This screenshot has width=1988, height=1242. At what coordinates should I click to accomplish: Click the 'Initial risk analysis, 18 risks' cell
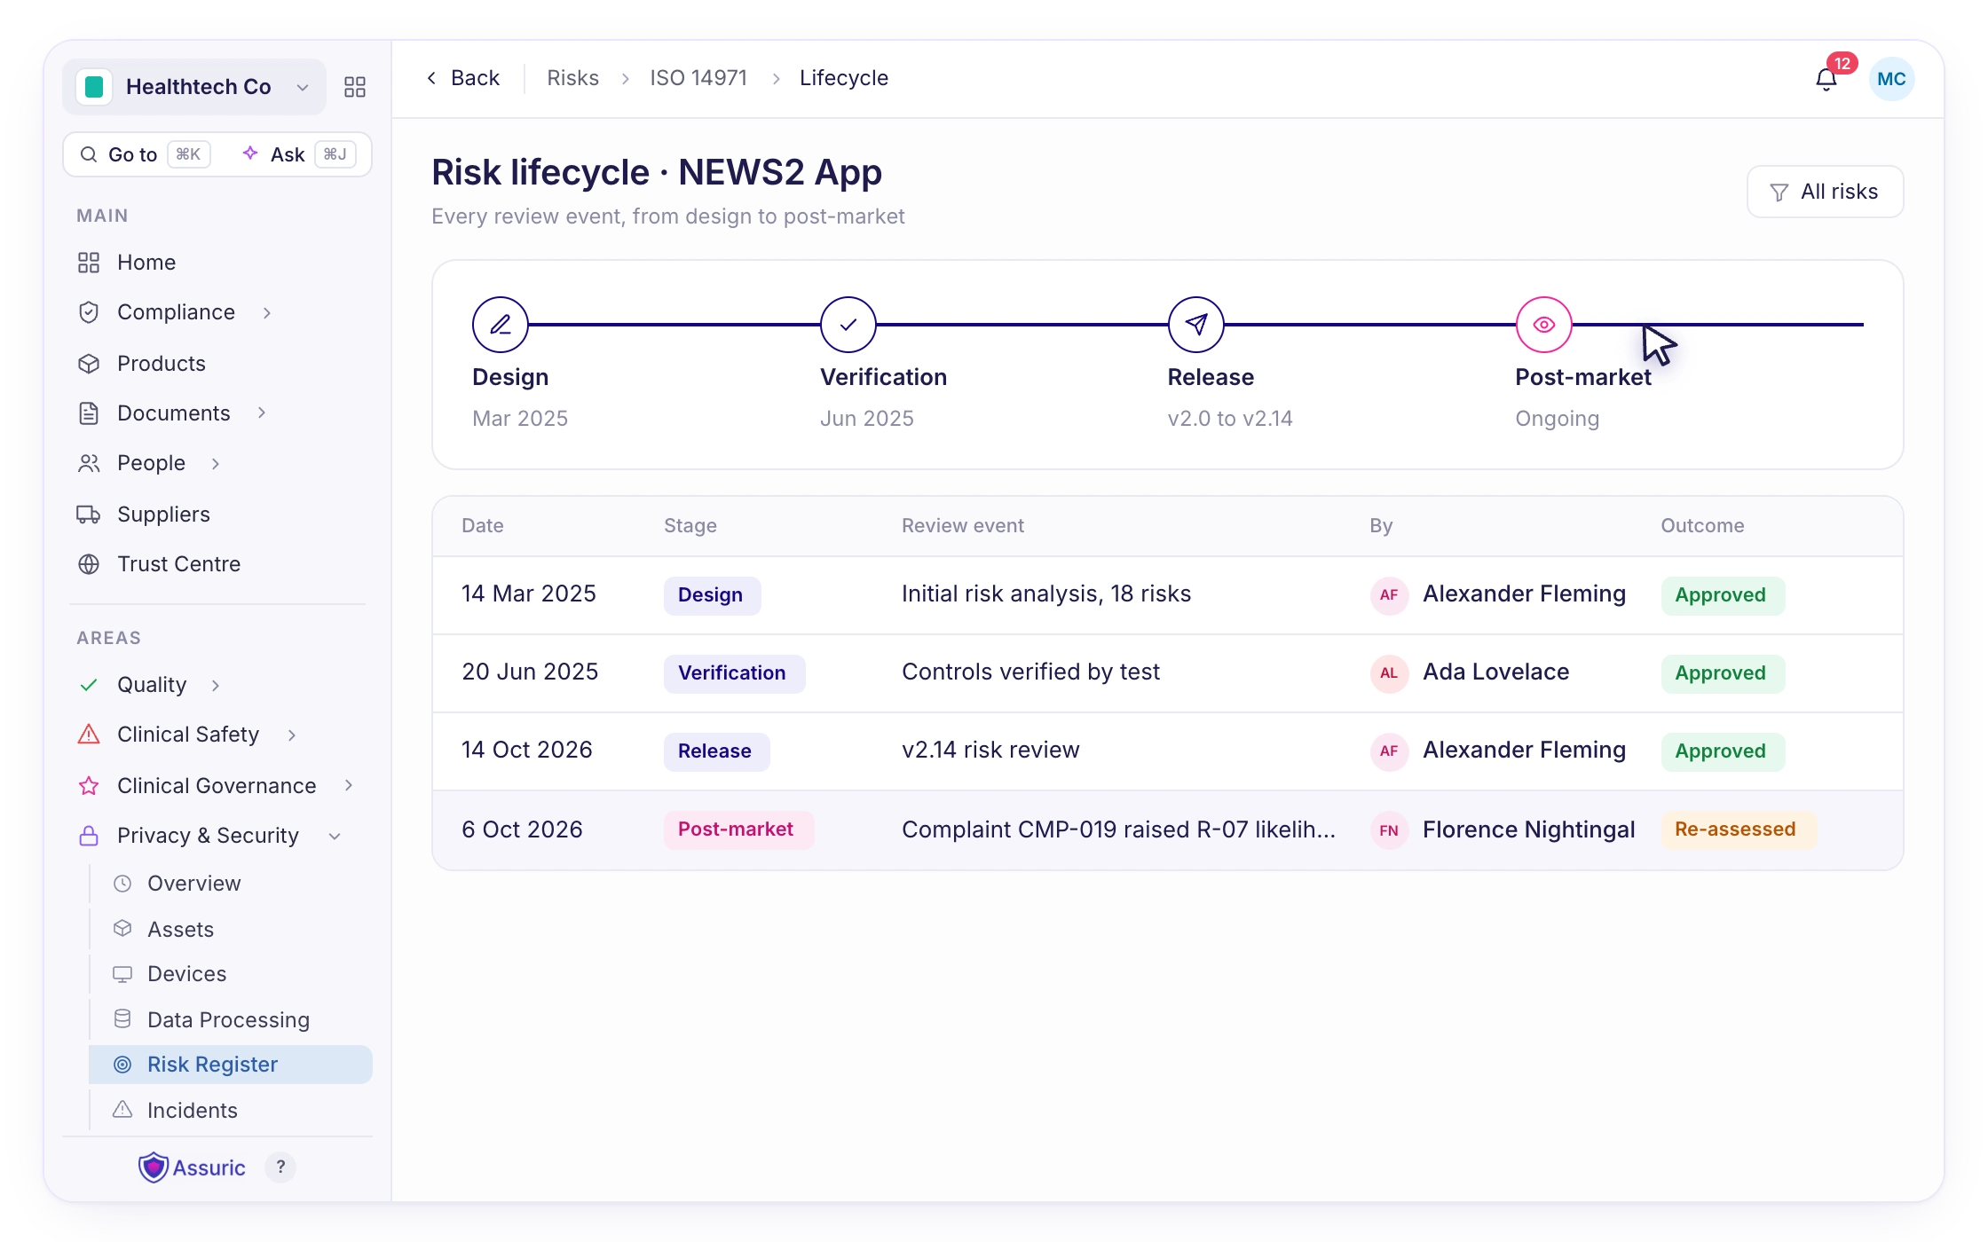(x=1046, y=594)
